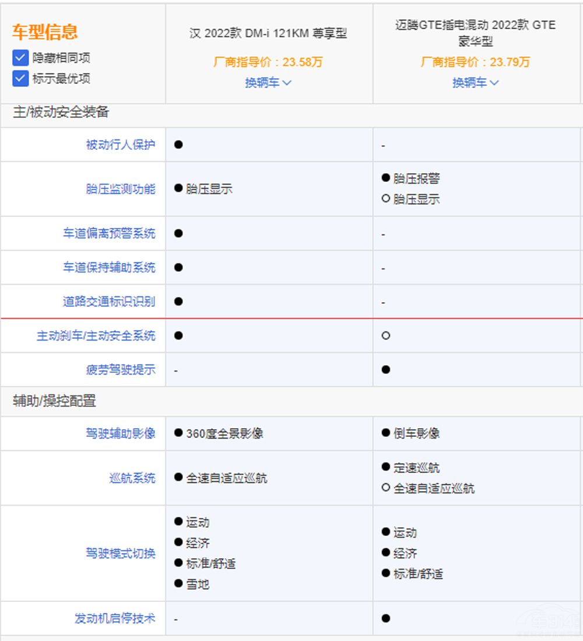
Task: Select the 车道保持辅助系统 link
Action: (x=109, y=268)
